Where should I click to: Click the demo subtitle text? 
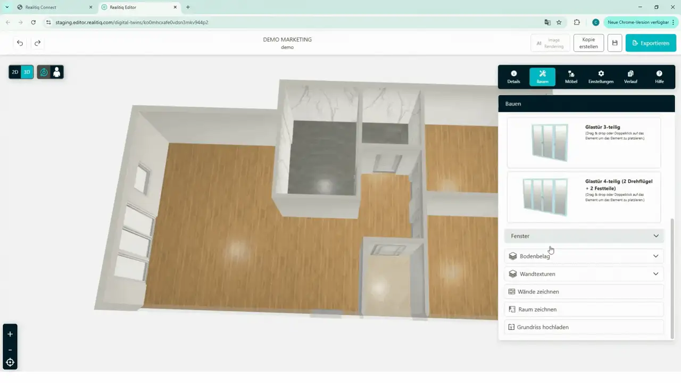[x=287, y=47]
